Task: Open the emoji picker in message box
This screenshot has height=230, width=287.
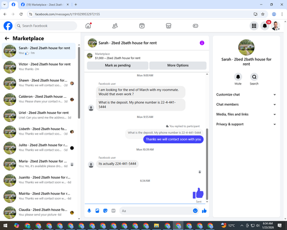Action: coord(195,211)
